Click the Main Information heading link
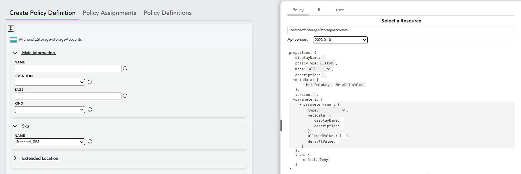 pos(39,53)
